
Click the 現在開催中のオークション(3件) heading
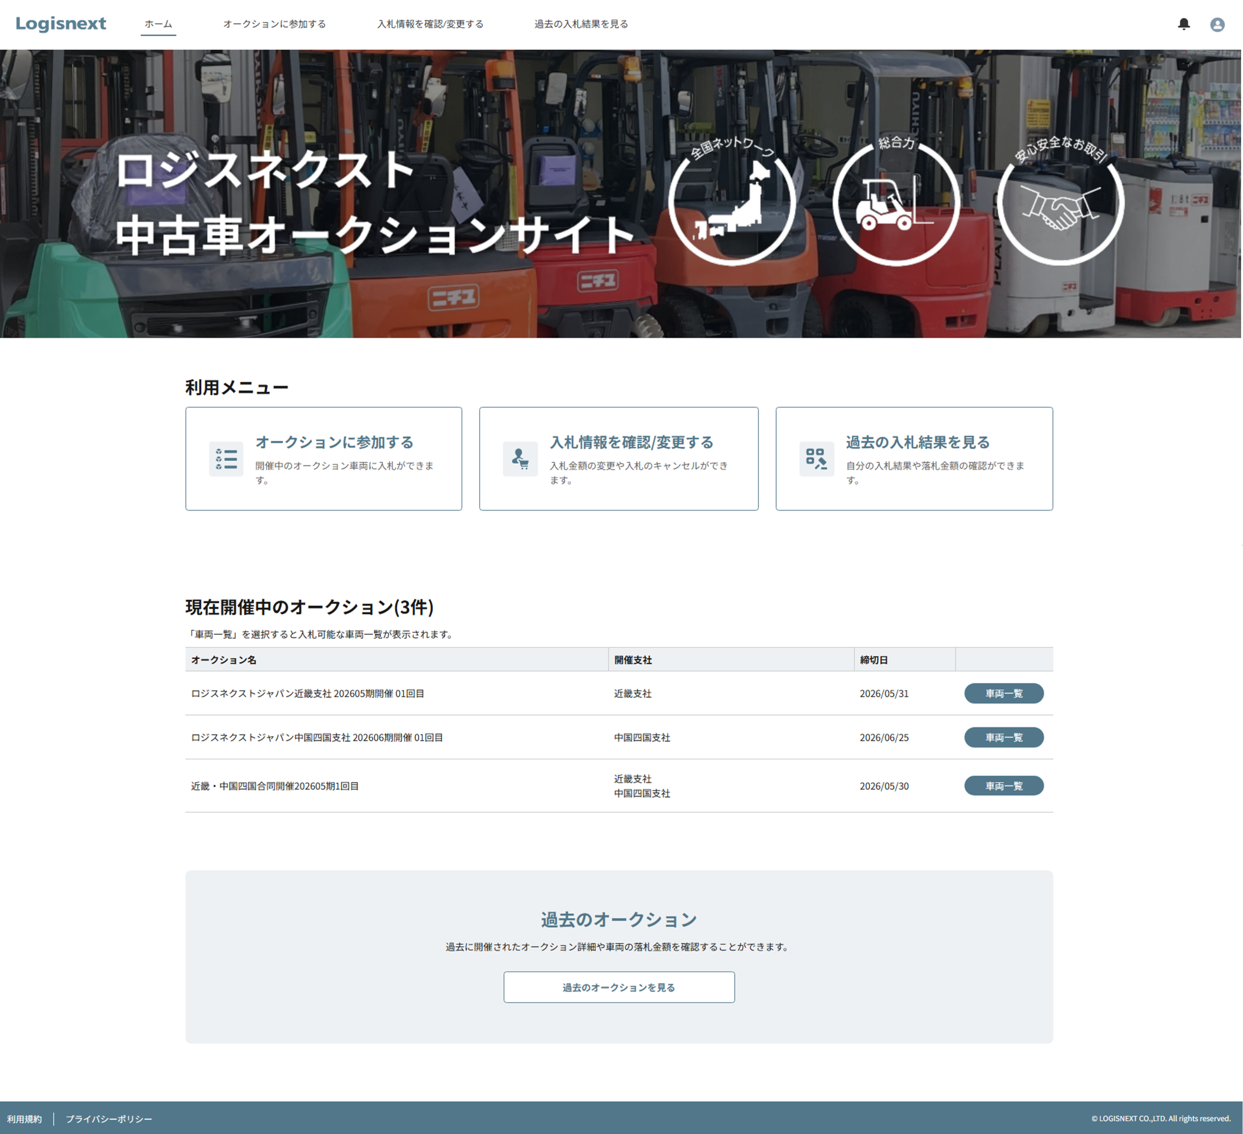[310, 607]
